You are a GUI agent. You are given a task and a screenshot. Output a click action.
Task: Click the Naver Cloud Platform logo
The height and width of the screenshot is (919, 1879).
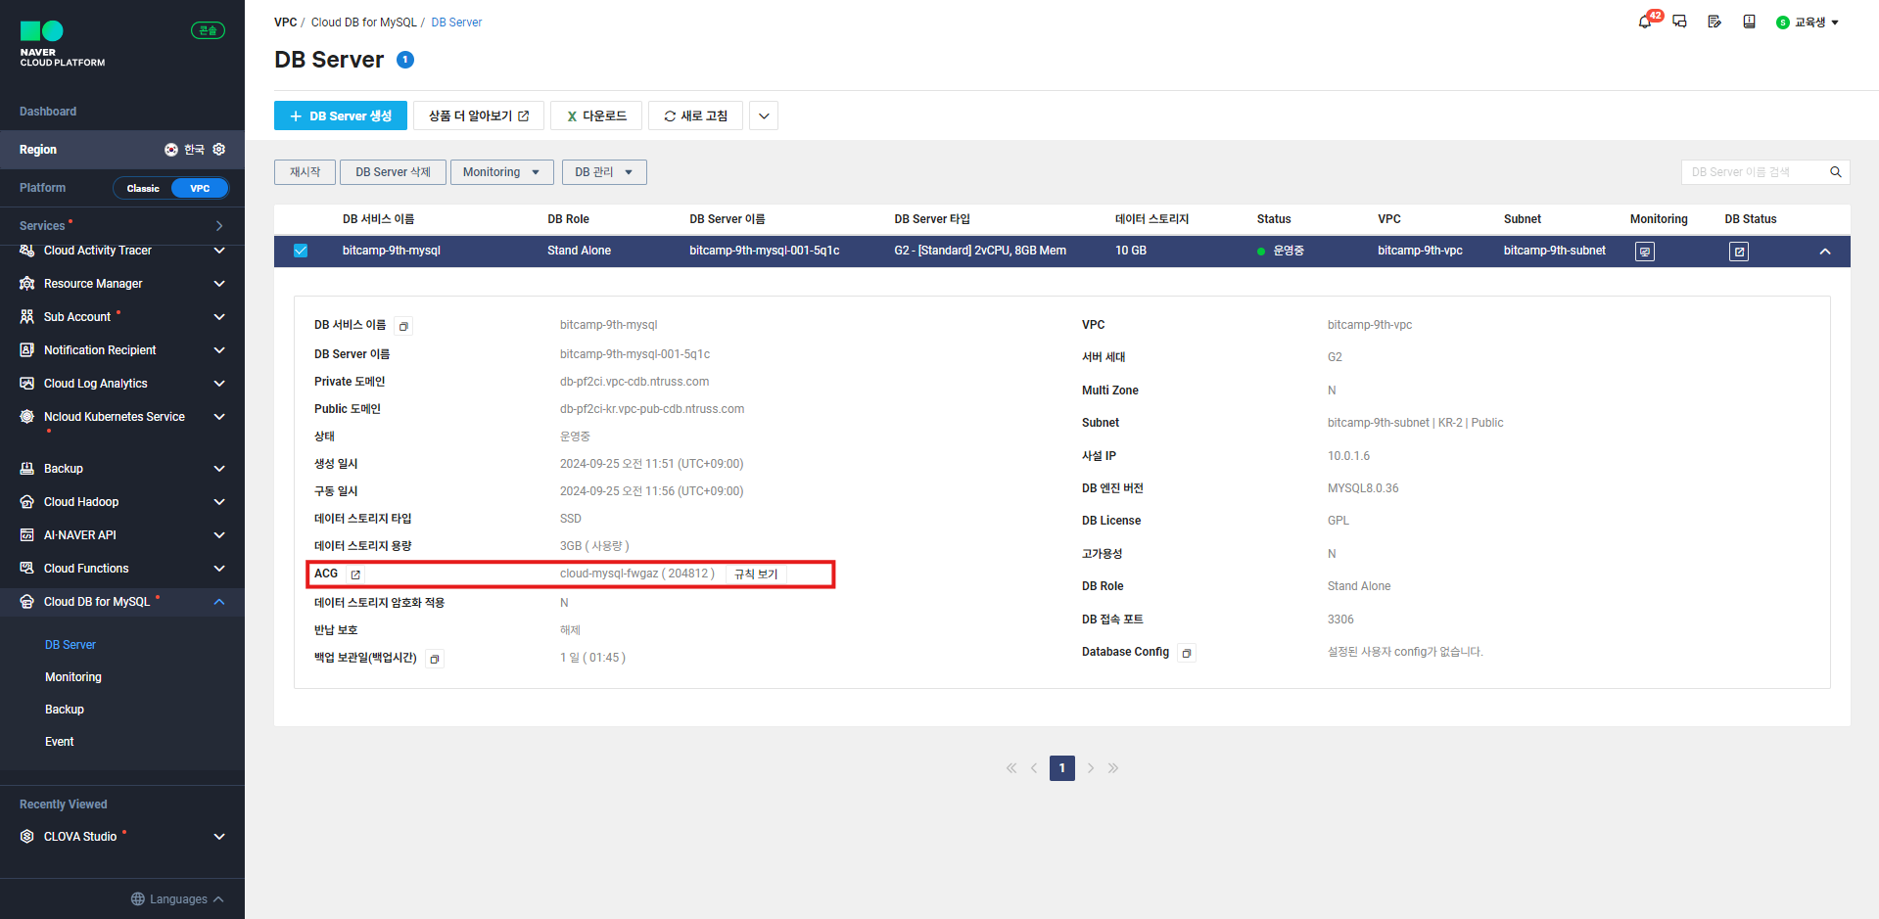[62, 44]
